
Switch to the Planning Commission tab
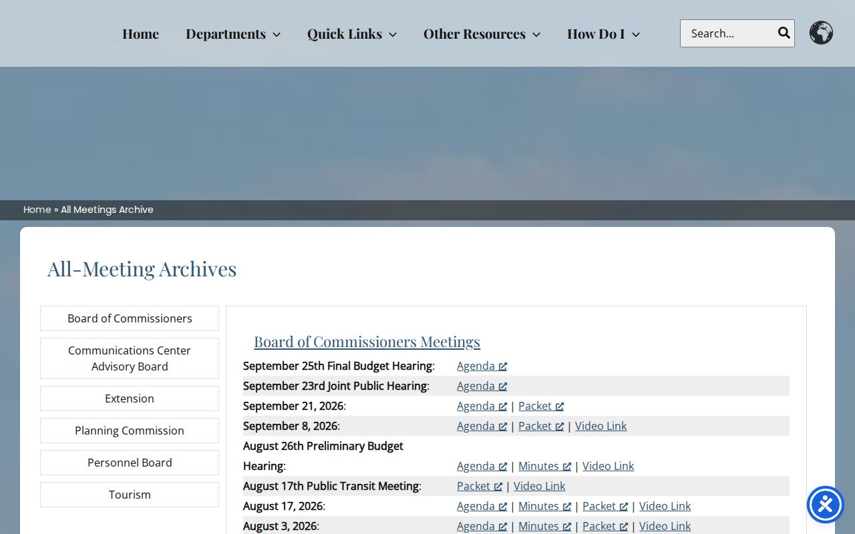(x=130, y=431)
